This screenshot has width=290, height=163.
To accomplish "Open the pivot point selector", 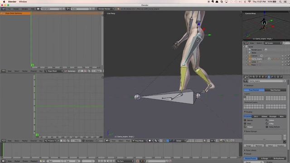I will click(157, 141).
